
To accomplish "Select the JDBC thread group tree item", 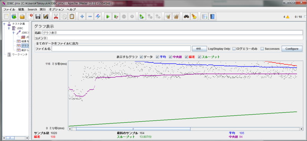I will 20,28.
